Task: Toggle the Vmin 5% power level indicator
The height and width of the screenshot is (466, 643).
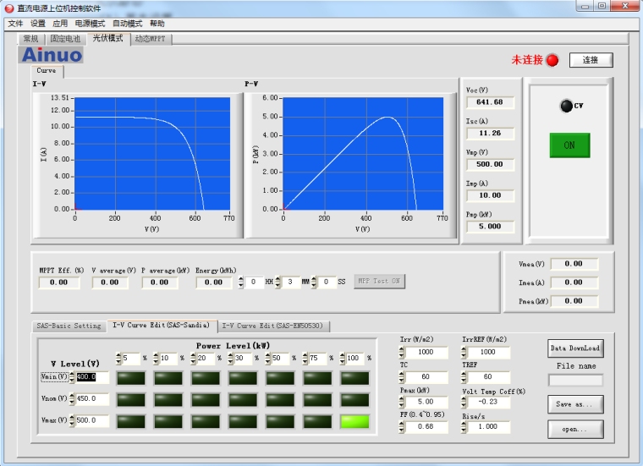Action: click(x=131, y=377)
